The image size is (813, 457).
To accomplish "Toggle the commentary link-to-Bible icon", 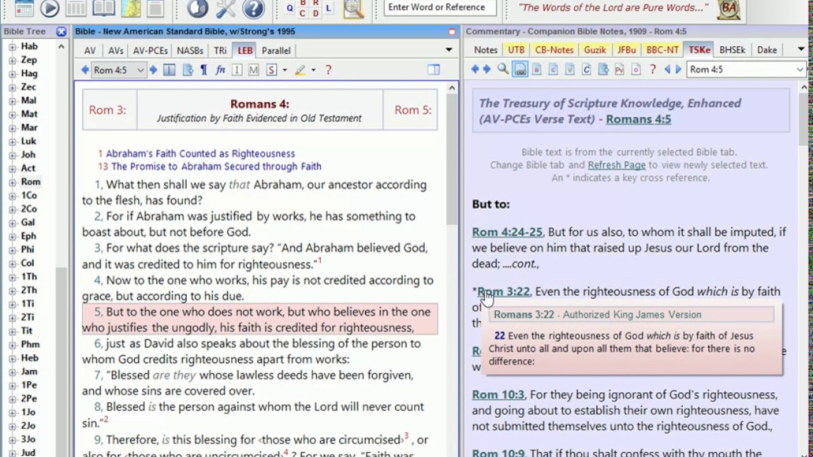I will [520, 70].
